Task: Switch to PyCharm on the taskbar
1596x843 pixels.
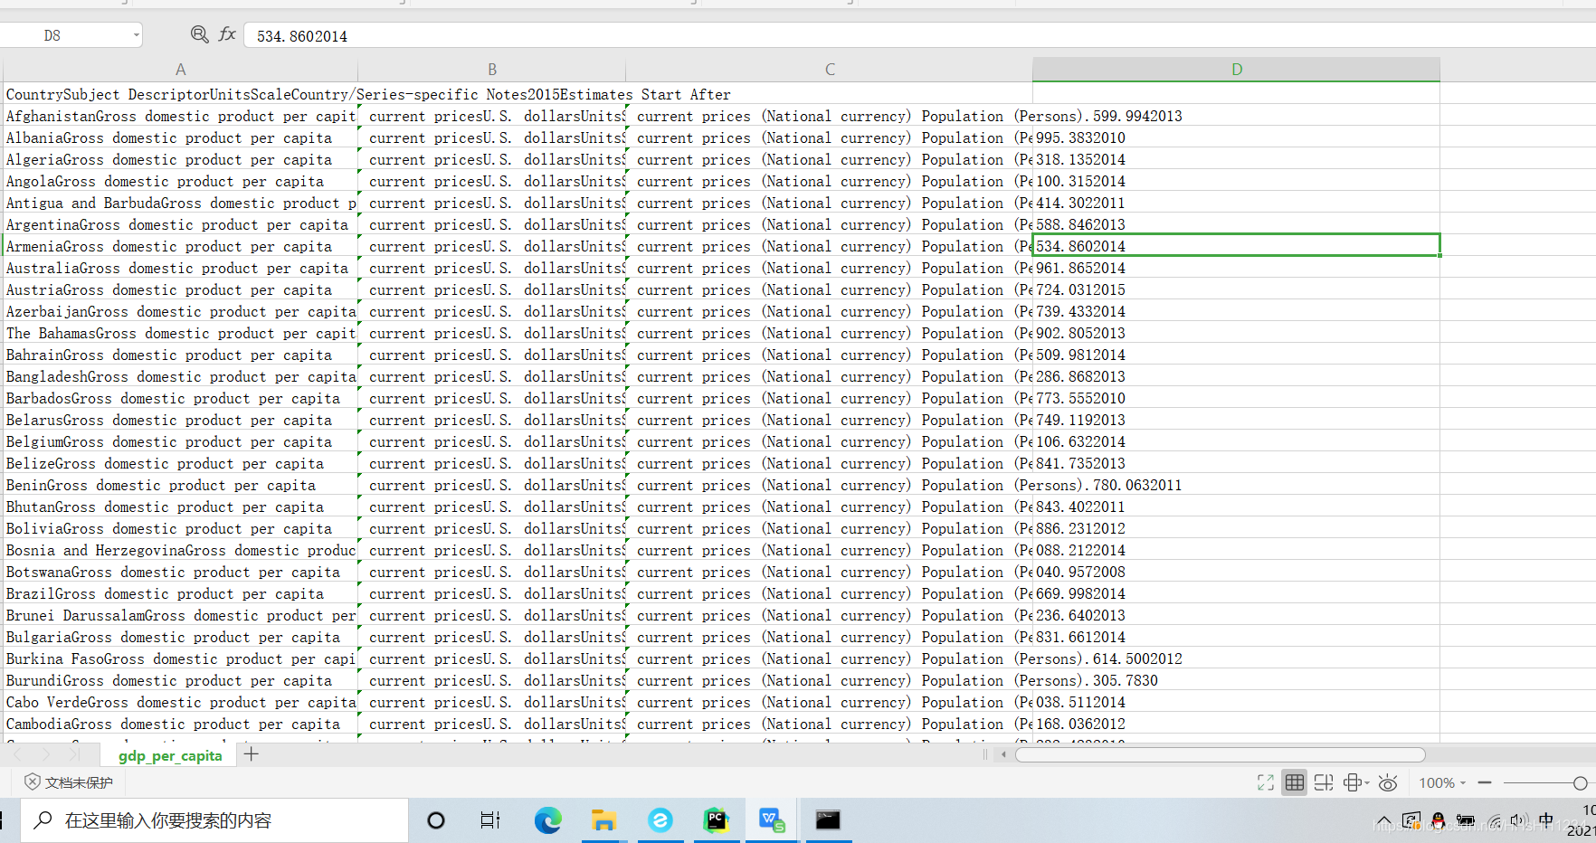Action: [716, 820]
